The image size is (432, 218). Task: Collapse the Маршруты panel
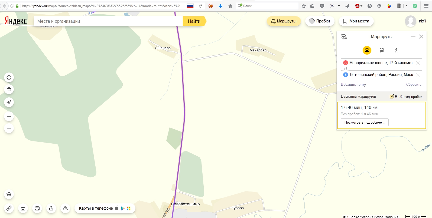[x=413, y=37]
